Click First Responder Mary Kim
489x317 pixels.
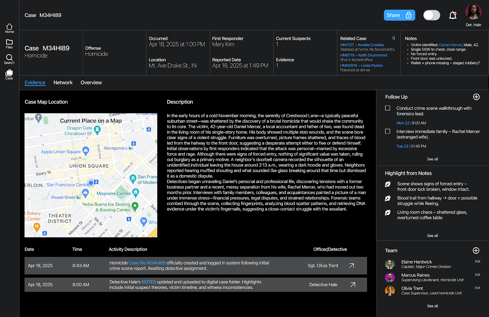pos(223,45)
